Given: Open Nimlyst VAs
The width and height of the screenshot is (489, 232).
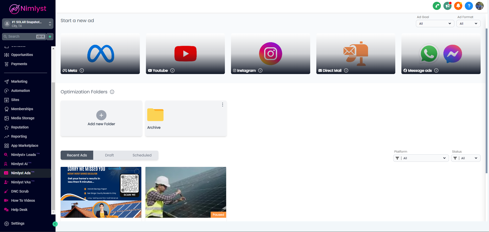Looking at the screenshot, I should tap(25, 182).
